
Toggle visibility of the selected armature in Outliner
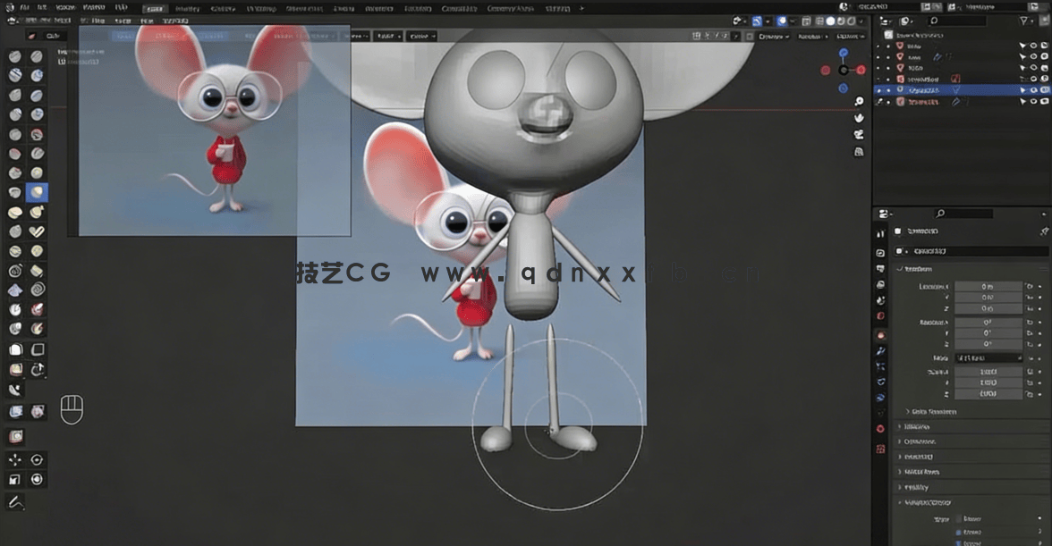pos(1033,89)
